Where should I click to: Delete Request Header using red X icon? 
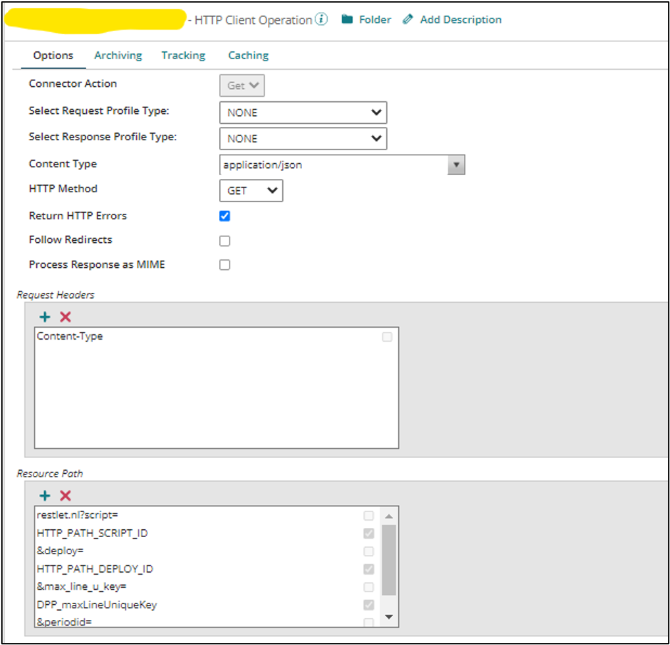tap(65, 317)
